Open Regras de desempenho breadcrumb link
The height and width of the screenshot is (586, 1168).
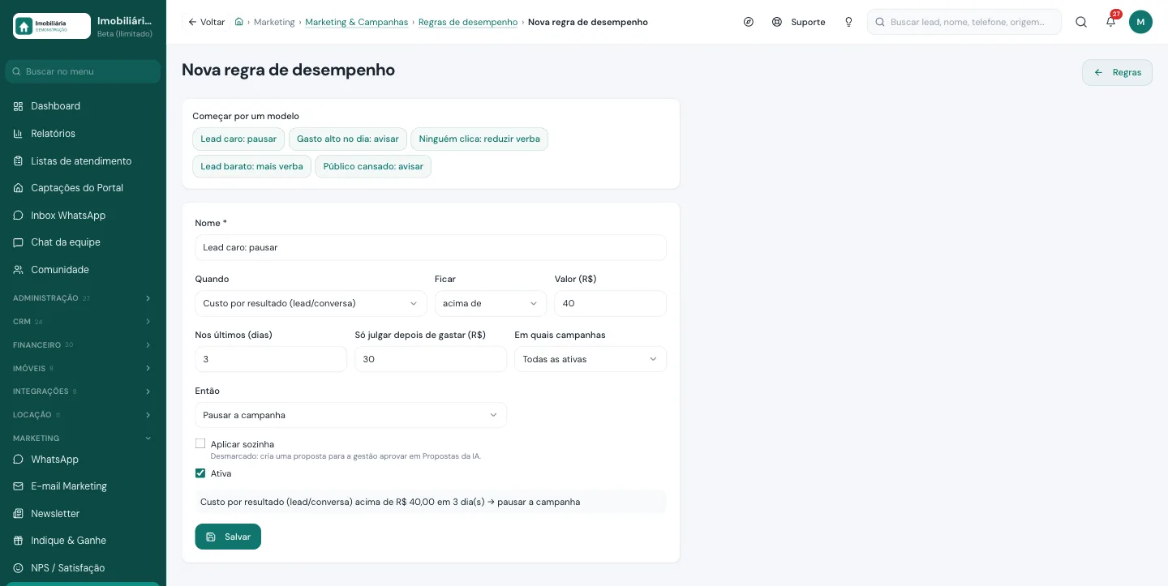coord(468,22)
